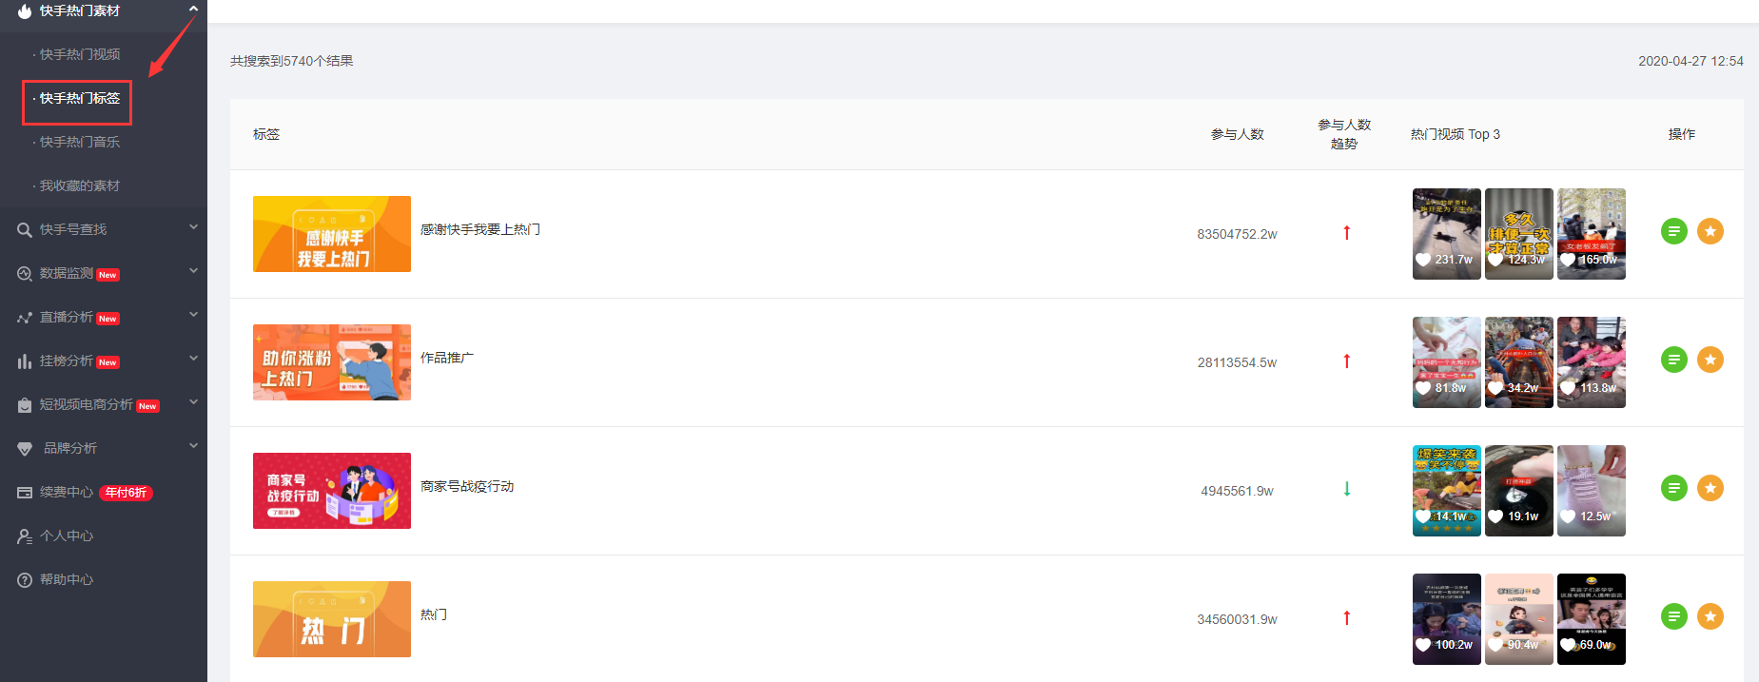Click the 参与人数 column header

coord(1237,134)
